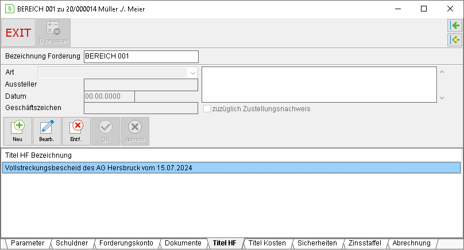The image size is (464, 250).
Task: Enable zuzüglich Zustellungsnachweis checkbox
Action: (x=207, y=109)
